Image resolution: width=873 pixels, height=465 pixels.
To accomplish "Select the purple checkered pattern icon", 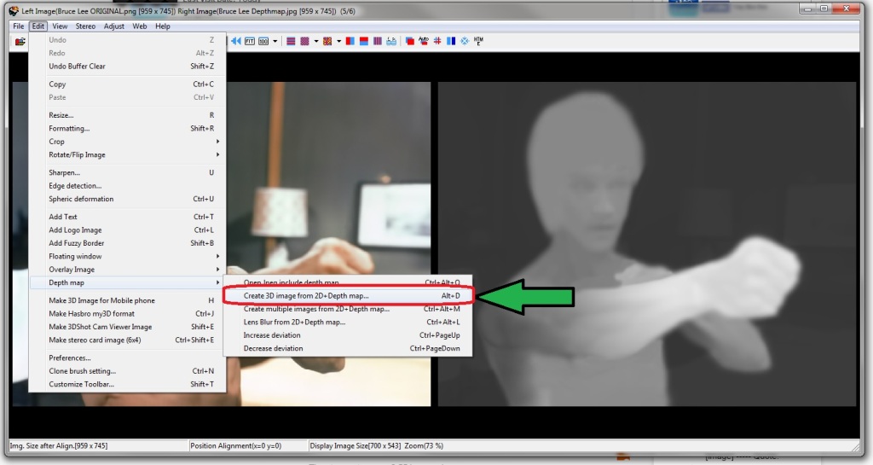I will pos(304,41).
